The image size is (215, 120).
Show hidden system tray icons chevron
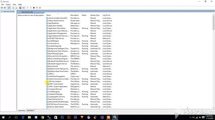coord(190,117)
